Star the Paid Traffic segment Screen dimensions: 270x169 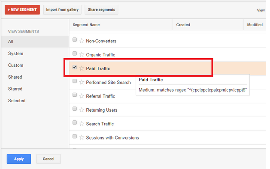coord(82,68)
